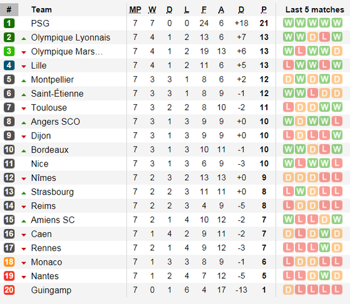Sort table by MP column header
Image resolution: width=350 pixels, height=304 pixels.
click(135, 10)
